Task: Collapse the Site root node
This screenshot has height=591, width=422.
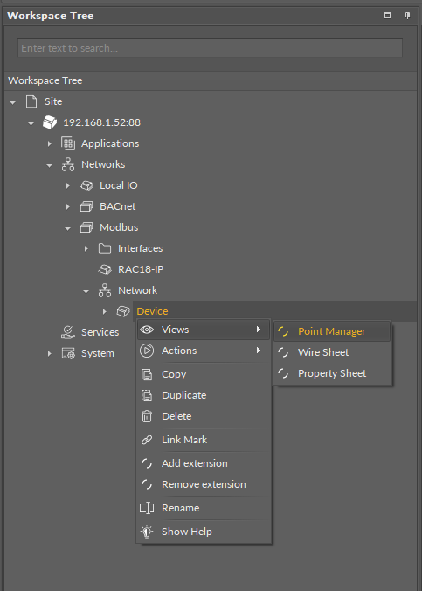Action: tap(13, 102)
